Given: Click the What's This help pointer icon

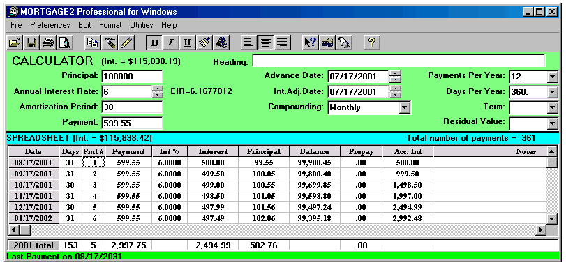Looking at the screenshot, I should tap(310, 43).
